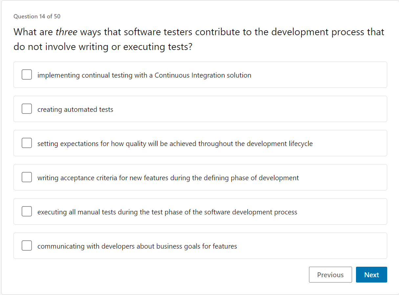Viewport: 399px width, 295px height.
Task: Tick the 'creating automated tests' checkbox
Action: [27, 109]
